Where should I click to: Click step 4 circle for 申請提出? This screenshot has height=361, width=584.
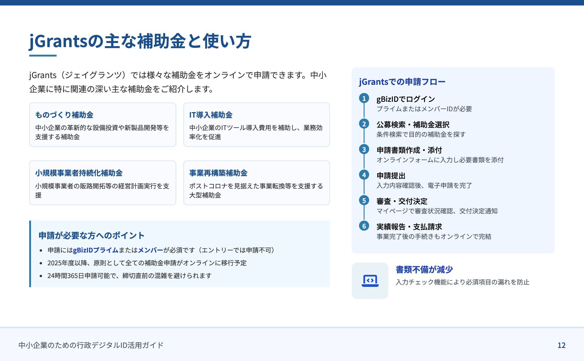[364, 175]
